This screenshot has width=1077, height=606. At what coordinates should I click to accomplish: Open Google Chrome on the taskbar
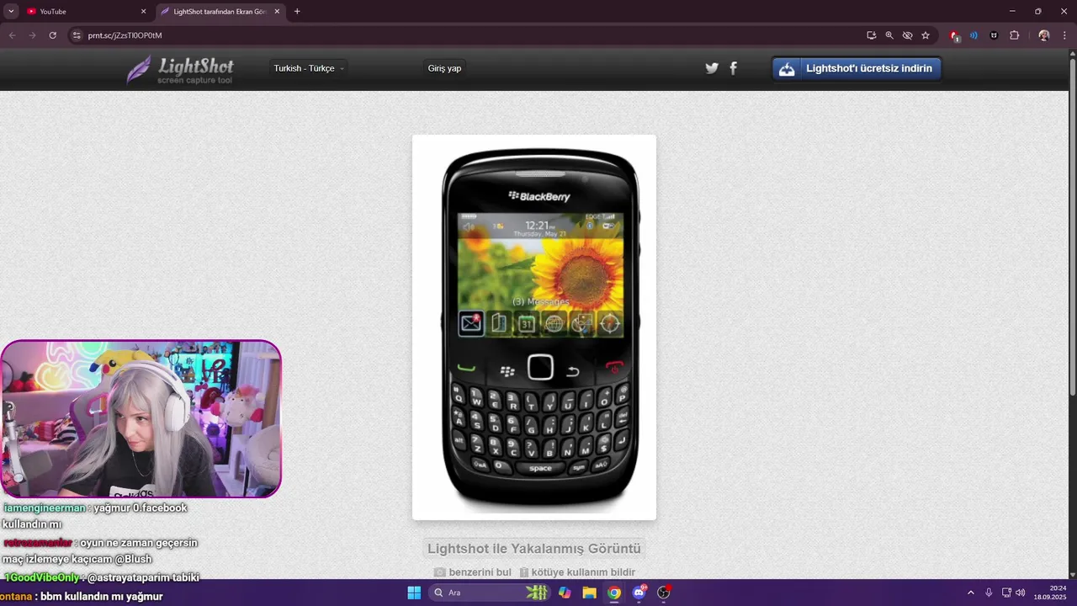click(x=614, y=593)
